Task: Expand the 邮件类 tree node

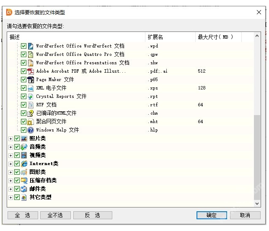Action: [10, 189]
